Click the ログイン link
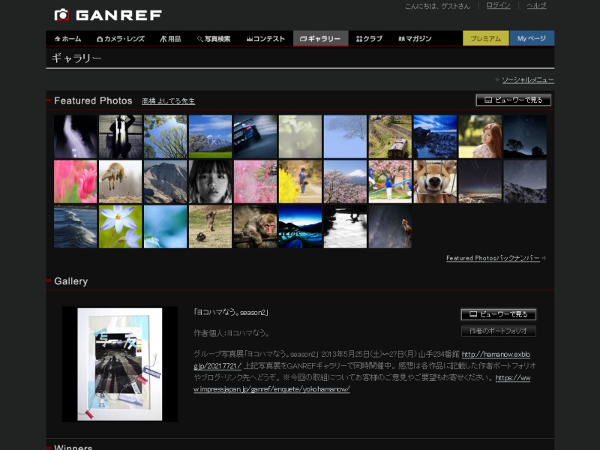 (x=499, y=6)
